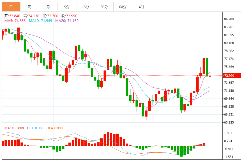Click the 75.669 price axis label
This screenshot has height=160, width=242.
click(x=229, y=67)
